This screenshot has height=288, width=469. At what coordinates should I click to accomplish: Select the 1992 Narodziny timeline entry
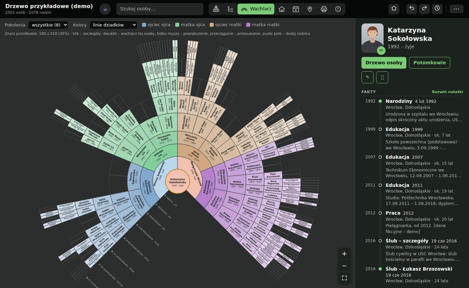[x=412, y=110]
